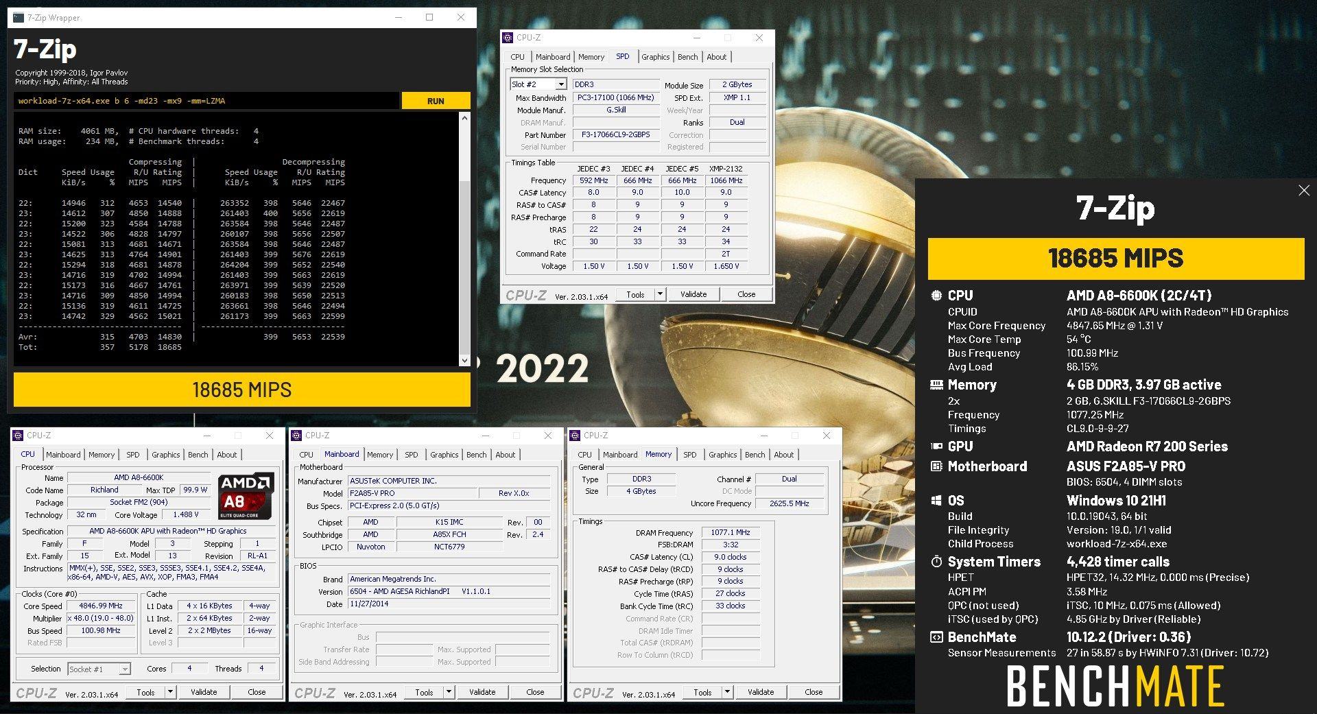The image size is (1317, 714).
Task: Switch to Mainboard tab in bottom-left CPU-Z
Action: [63, 455]
